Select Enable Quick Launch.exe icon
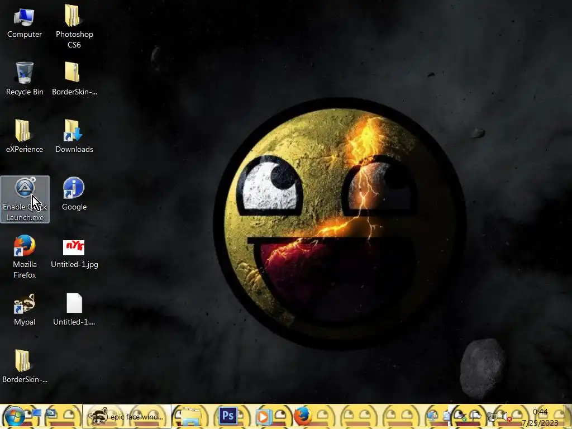 click(25, 199)
